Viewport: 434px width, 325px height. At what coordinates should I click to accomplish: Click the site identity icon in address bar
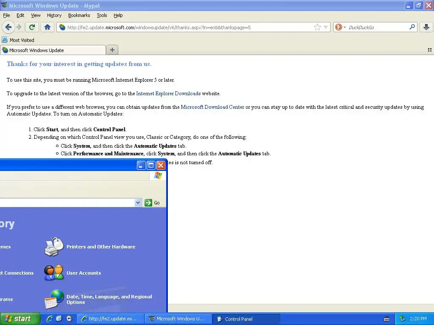[x=62, y=27]
